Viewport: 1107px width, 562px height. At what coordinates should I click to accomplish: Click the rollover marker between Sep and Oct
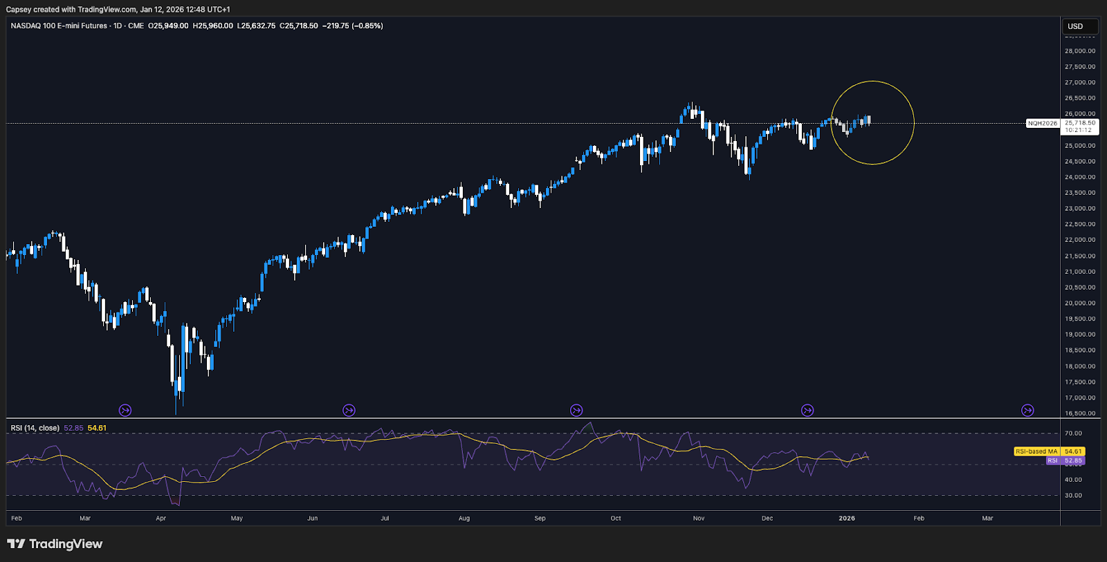point(576,411)
